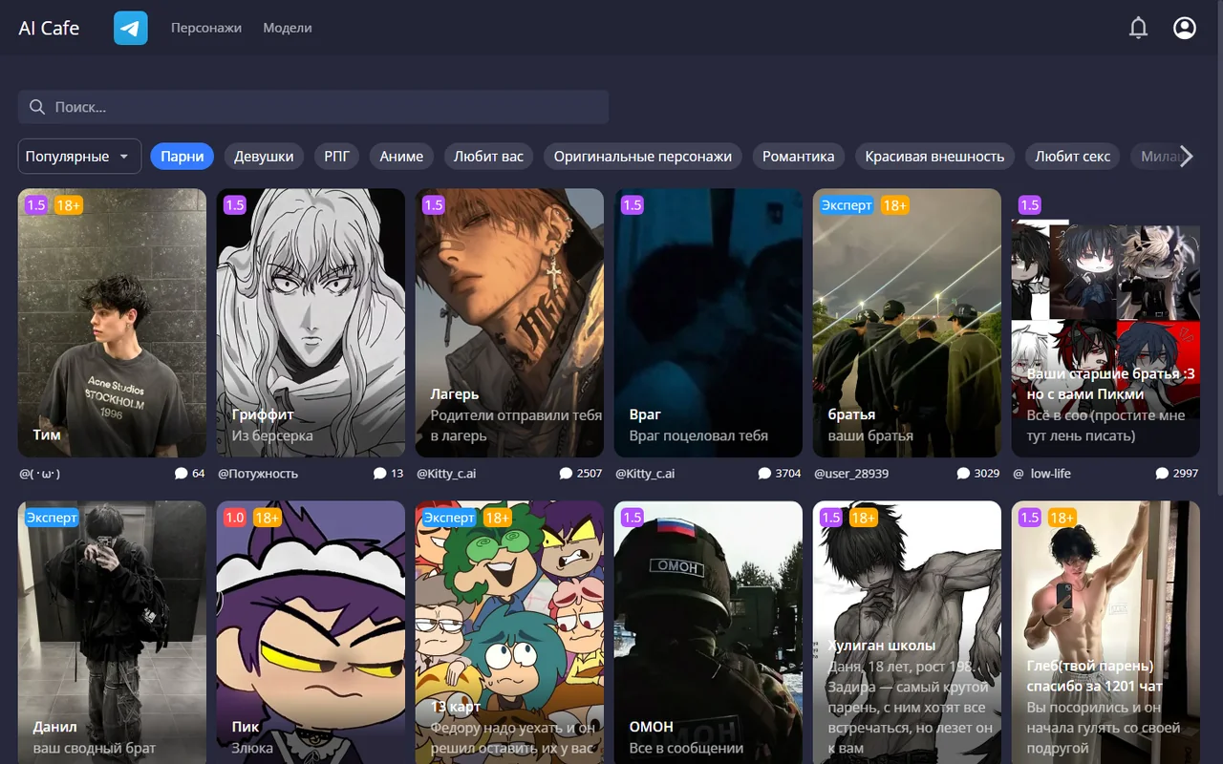Click the 'Из берсерка' description text
The width and height of the screenshot is (1223, 764).
[272, 435]
